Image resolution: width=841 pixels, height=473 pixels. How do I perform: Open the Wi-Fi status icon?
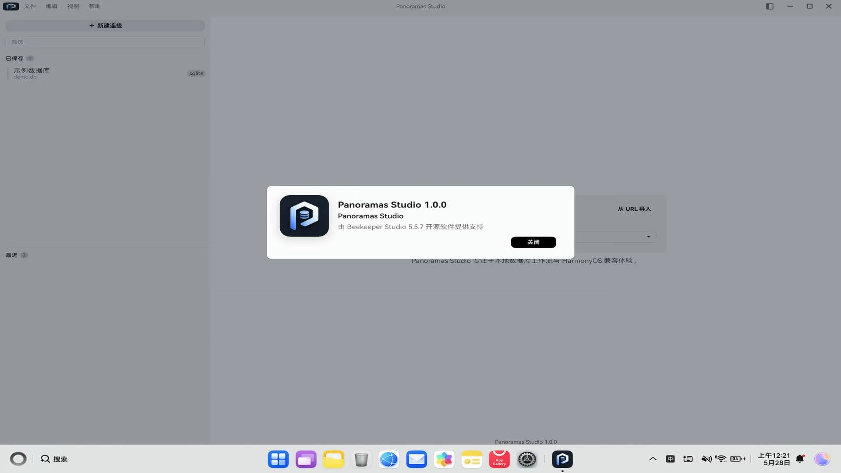pos(721,459)
